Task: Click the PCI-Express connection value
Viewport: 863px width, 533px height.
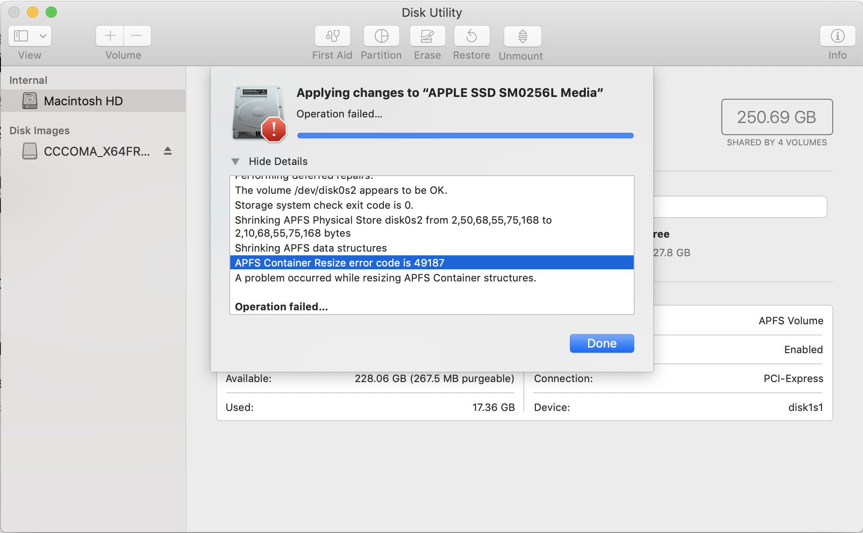Action: click(793, 378)
